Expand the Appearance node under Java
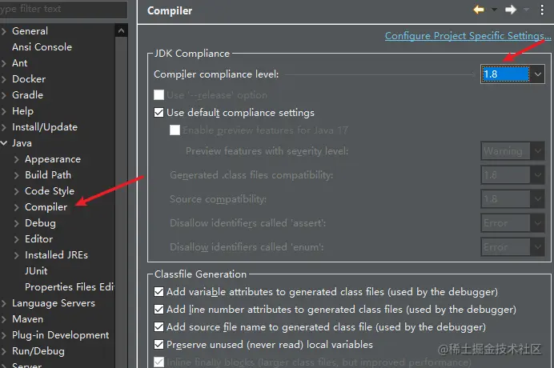This screenshot has width=554, height=368. click(x=16, y=159)
